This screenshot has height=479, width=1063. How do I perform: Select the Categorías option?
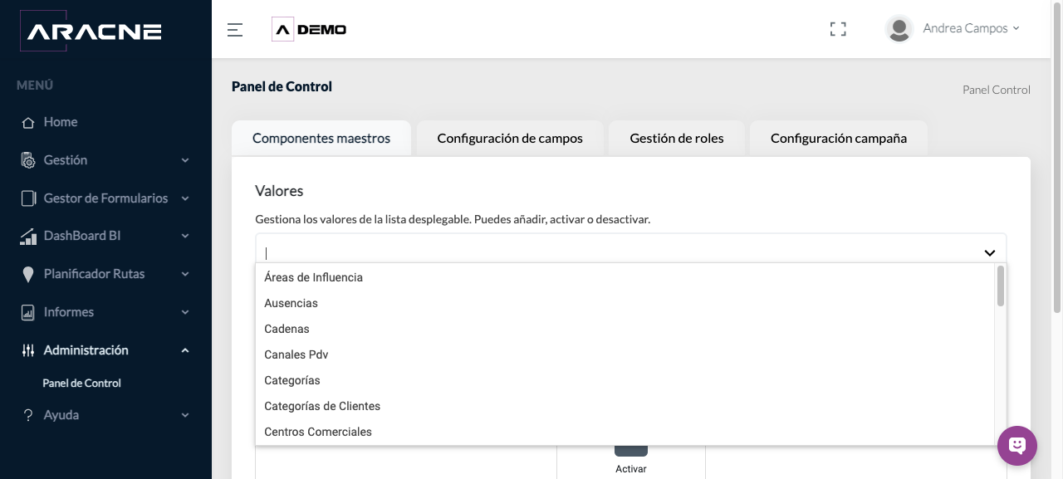click(x=625, y=380)
